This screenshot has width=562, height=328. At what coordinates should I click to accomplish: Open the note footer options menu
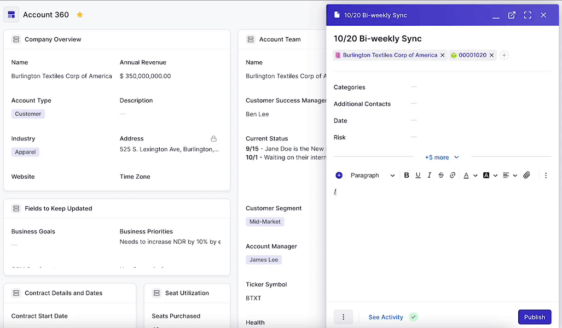click(343, 317)
